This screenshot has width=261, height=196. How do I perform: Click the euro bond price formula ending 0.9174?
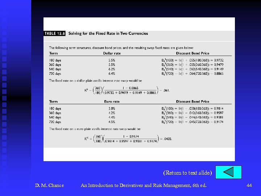(x=192, y=122)
